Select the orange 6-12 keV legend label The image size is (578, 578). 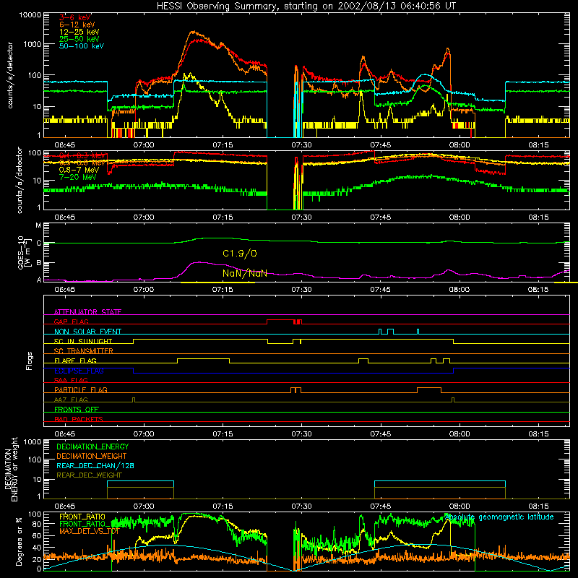click(77, 25)
